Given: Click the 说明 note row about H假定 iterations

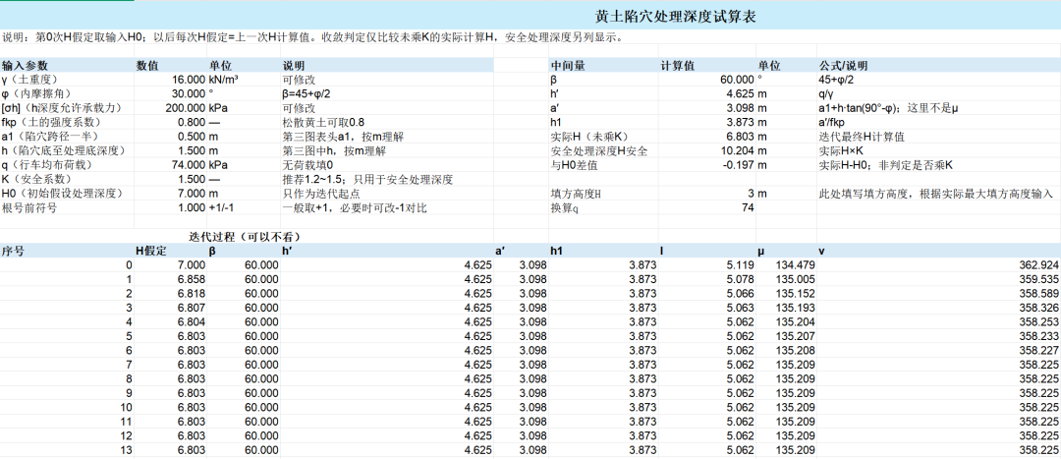Looking at the screenshot, I should click(x=312, y=37).
